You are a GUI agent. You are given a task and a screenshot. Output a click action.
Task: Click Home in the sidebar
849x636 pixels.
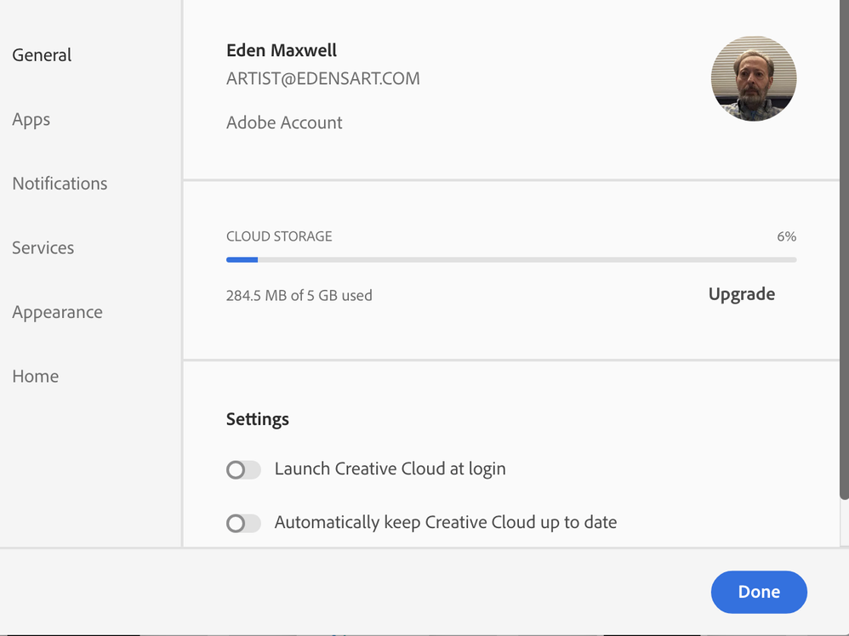(36, 377)
